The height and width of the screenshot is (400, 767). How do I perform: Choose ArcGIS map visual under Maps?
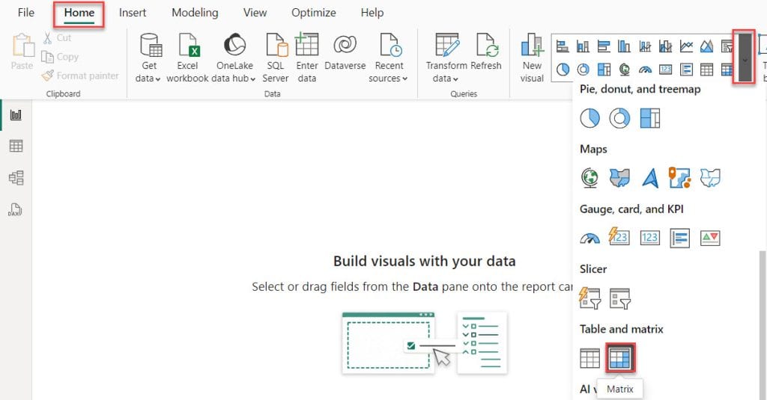[680, 178]
